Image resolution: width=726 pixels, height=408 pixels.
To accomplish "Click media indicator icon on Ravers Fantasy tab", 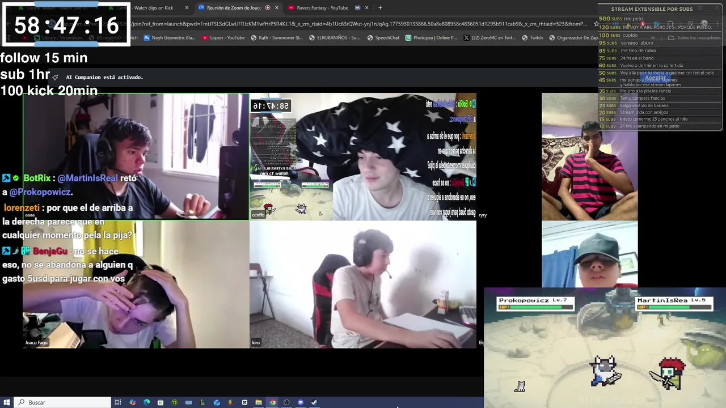I will (x=357, y=8).
